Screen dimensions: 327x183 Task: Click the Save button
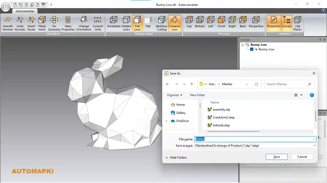click(276, 157)
